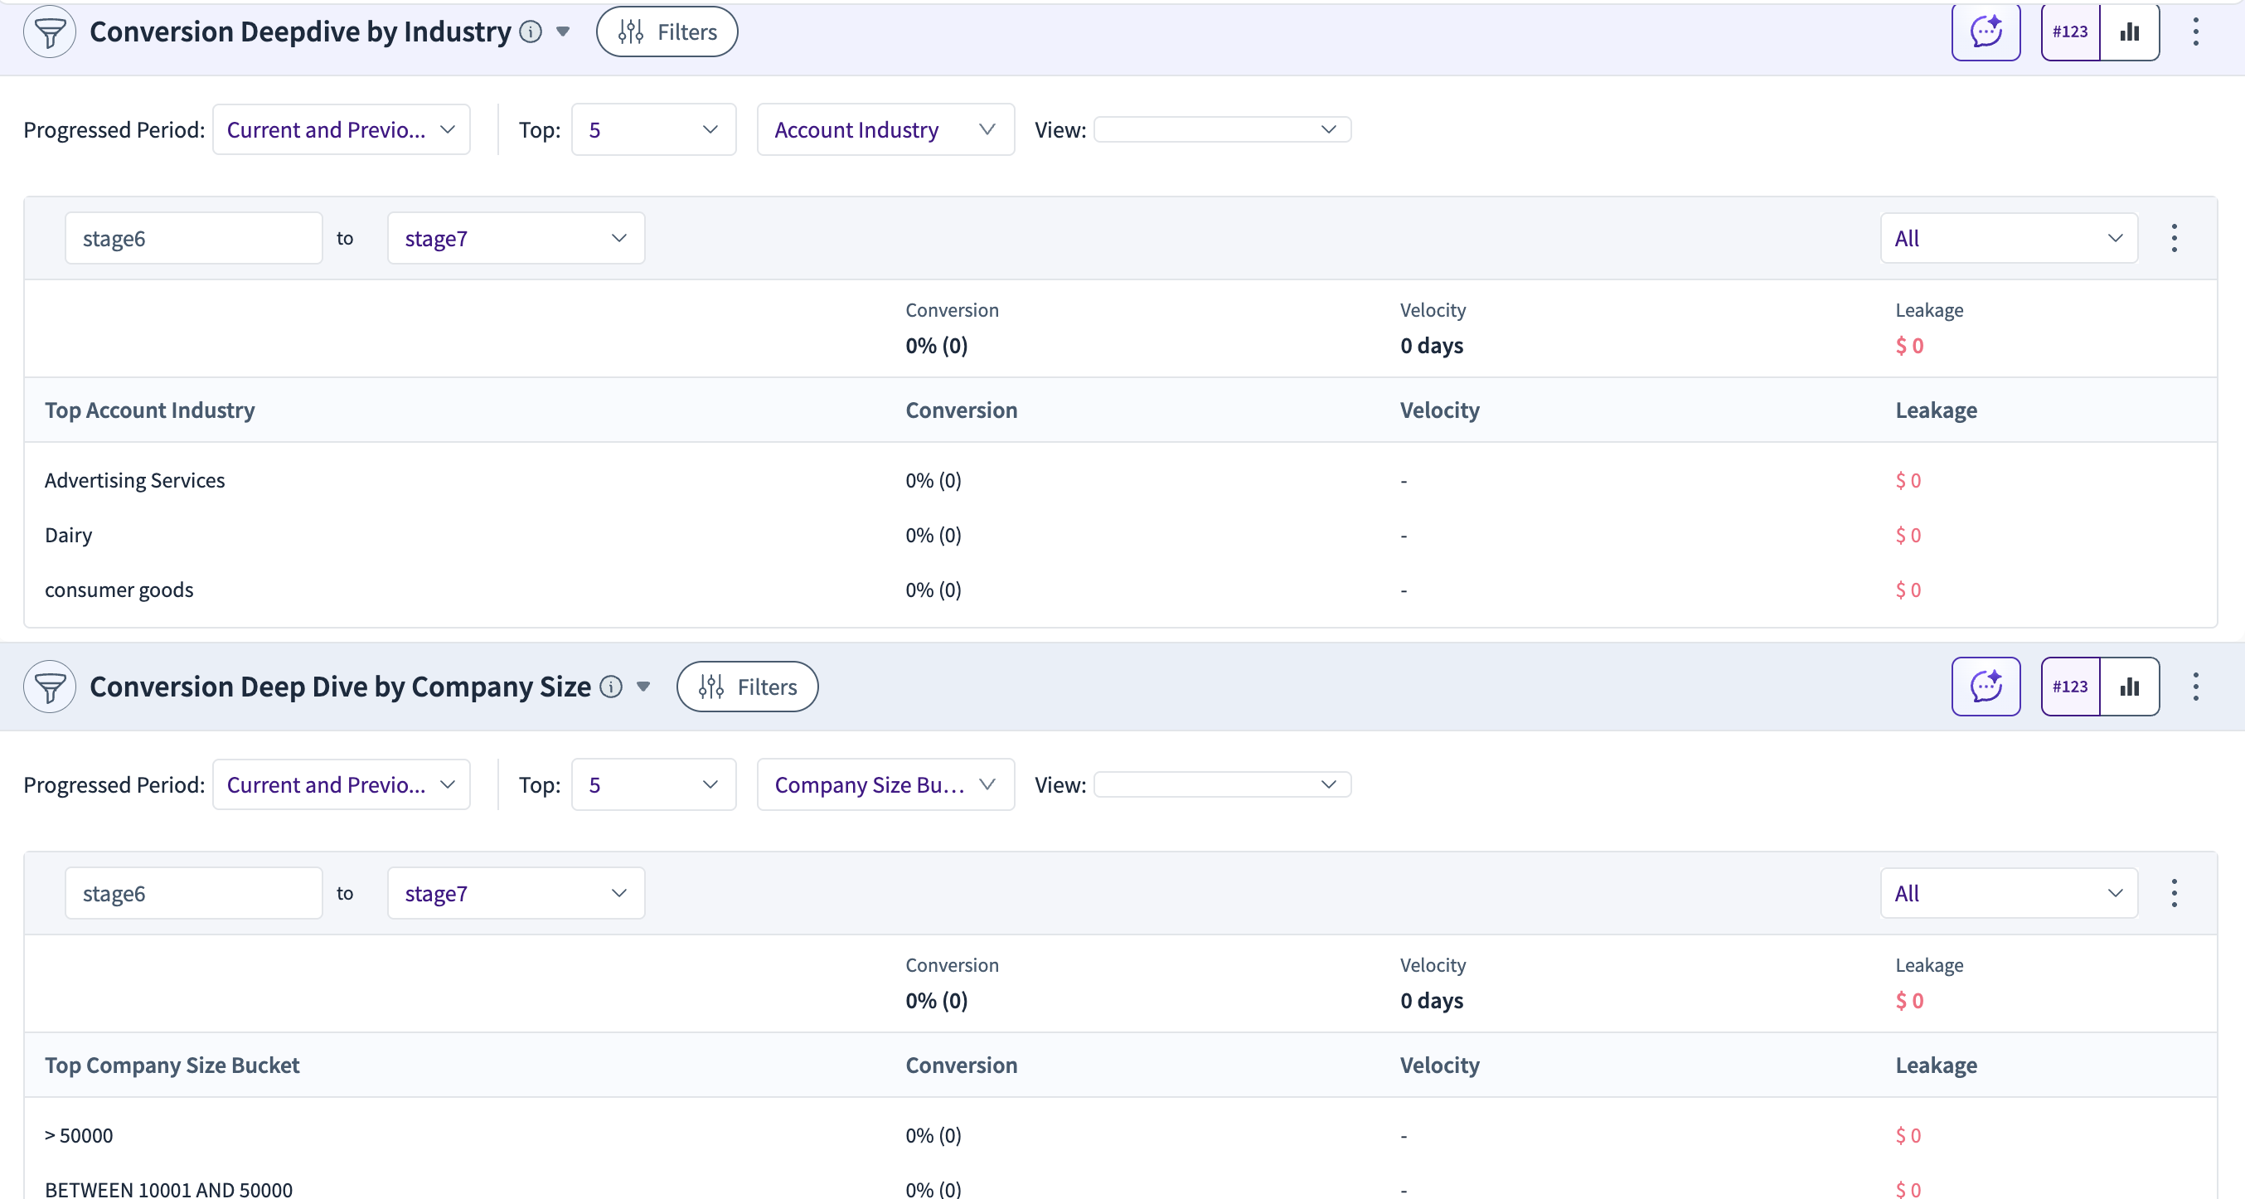
Task: Switch Industry panel to bar chart view
Action: click(x=2129, y=32)
